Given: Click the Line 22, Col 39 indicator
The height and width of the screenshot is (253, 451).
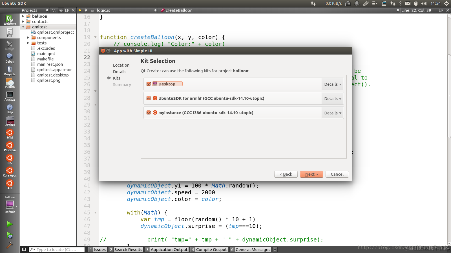Looking at the screenshot, I should (416, 10).
